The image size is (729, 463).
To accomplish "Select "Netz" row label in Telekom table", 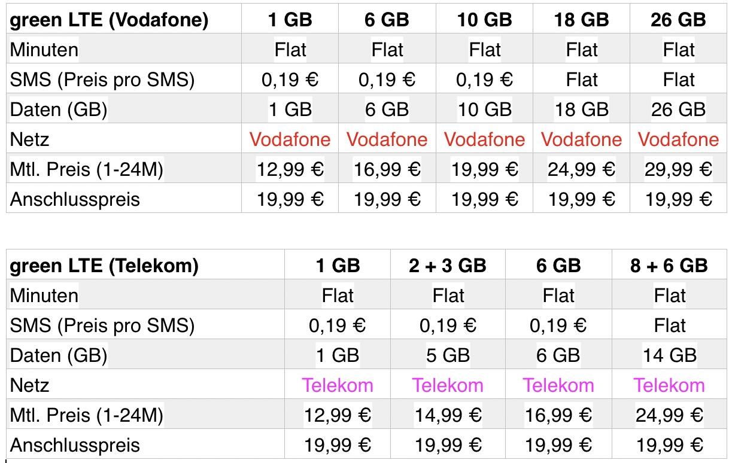I will click(x=29, y=385).
